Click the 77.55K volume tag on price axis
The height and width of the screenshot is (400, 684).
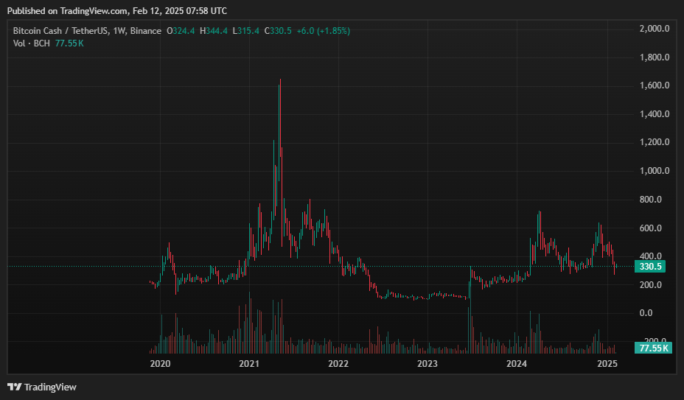[652, 348]
